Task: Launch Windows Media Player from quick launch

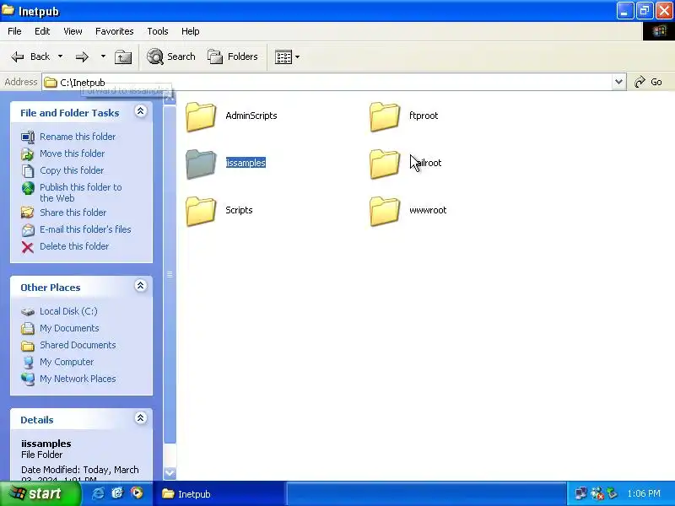Action: tap(137, 493)
